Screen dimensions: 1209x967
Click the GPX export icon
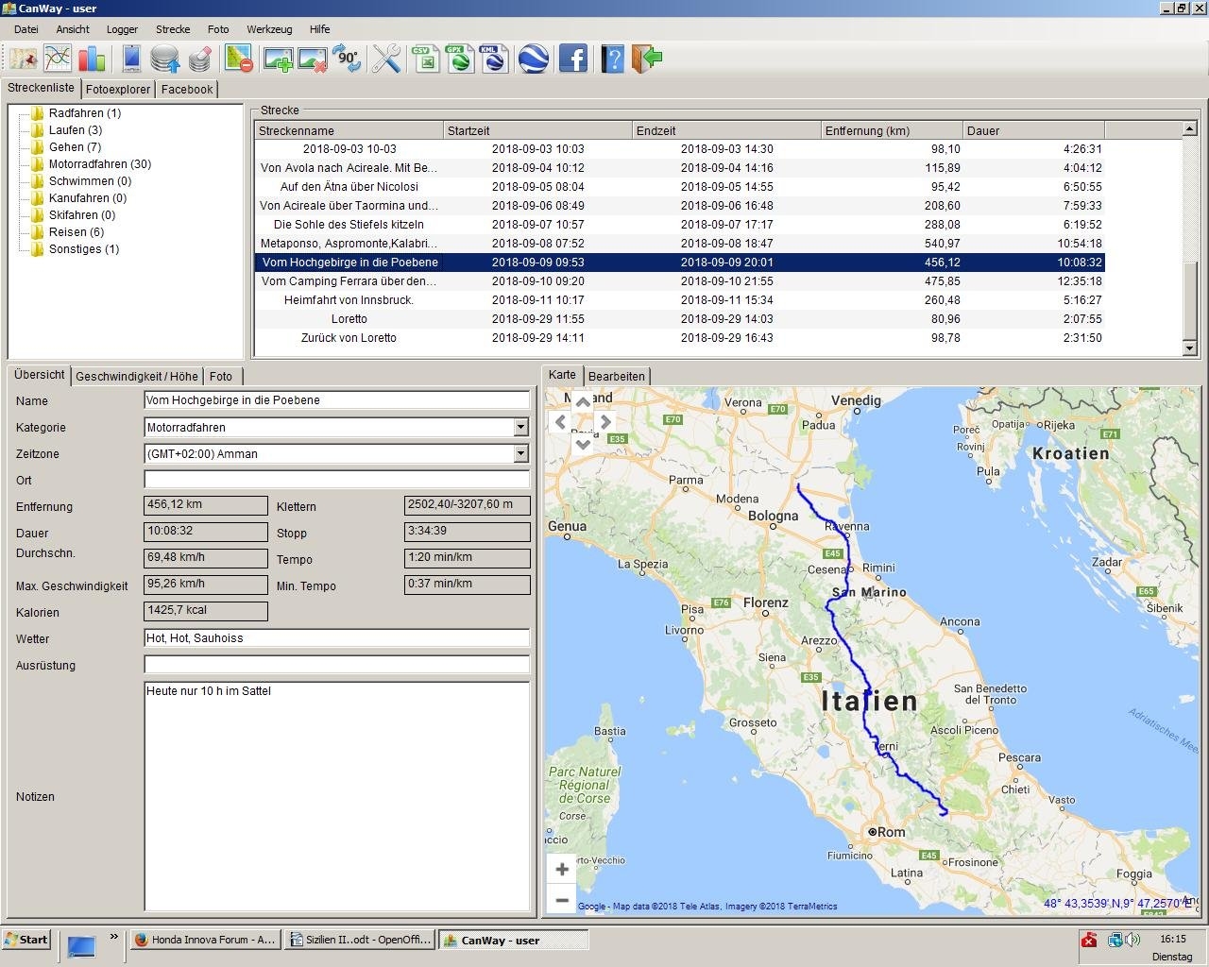click(460, 59)
